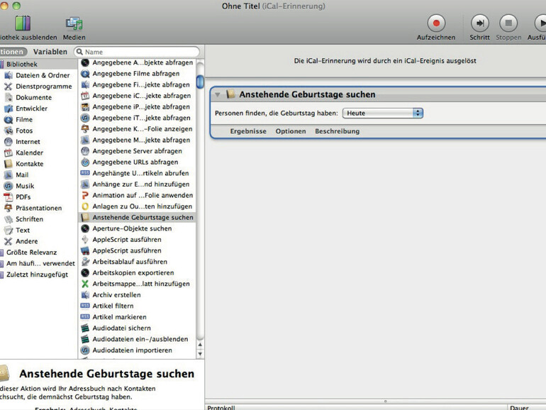Switch to the Variablen tab
Screen dimensions: 546x410
[50, 52]
